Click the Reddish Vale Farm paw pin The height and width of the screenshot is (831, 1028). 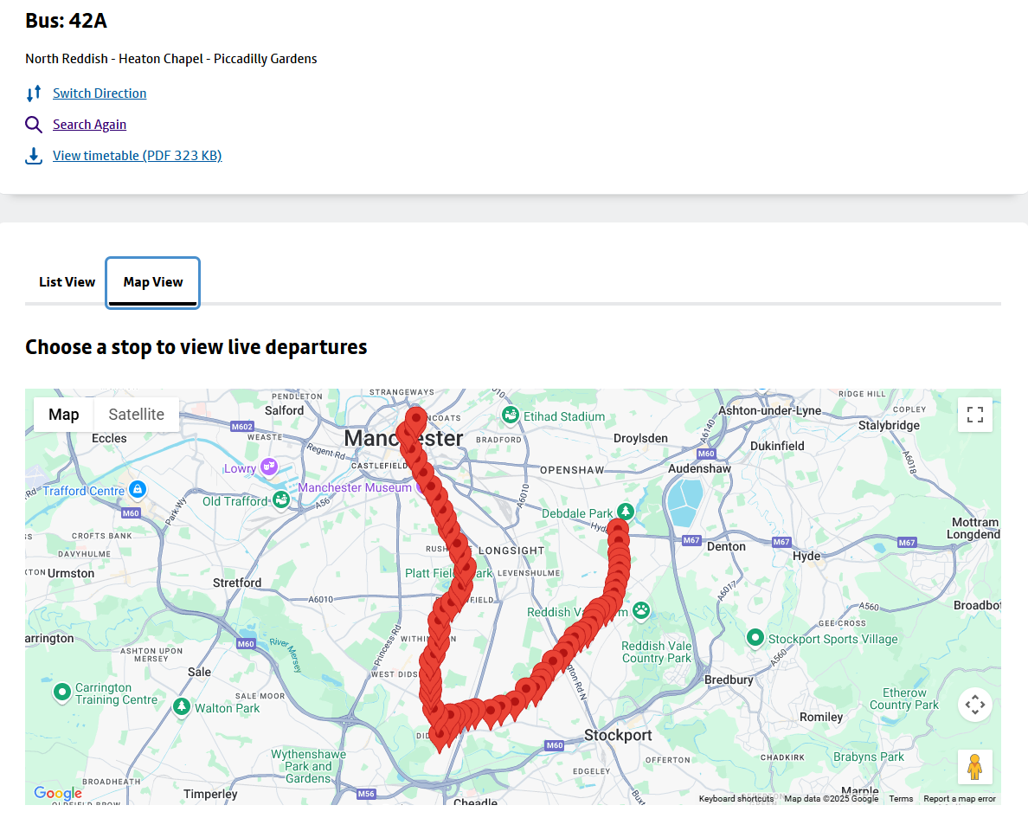[641, 610]
